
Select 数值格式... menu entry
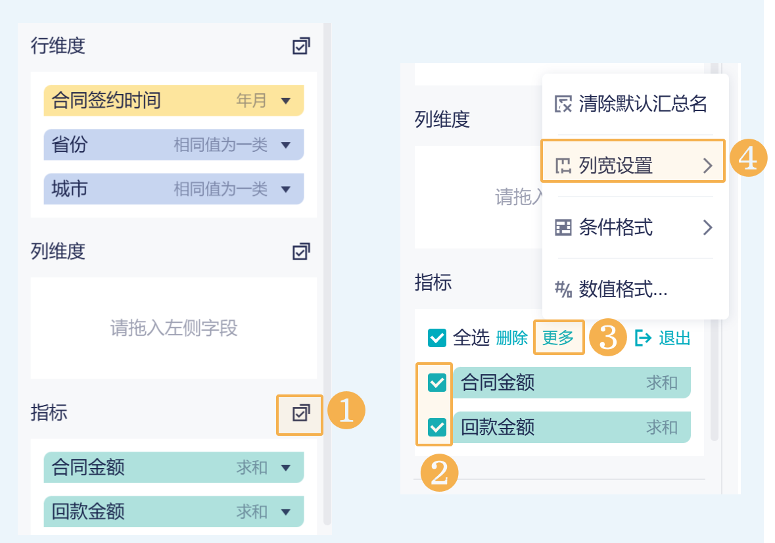pyautogui.click(x=623, y=289)
